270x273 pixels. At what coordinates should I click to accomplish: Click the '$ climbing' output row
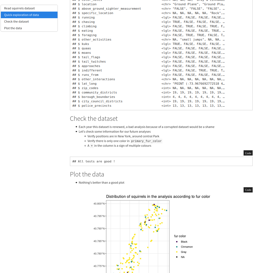pos(149,26)
